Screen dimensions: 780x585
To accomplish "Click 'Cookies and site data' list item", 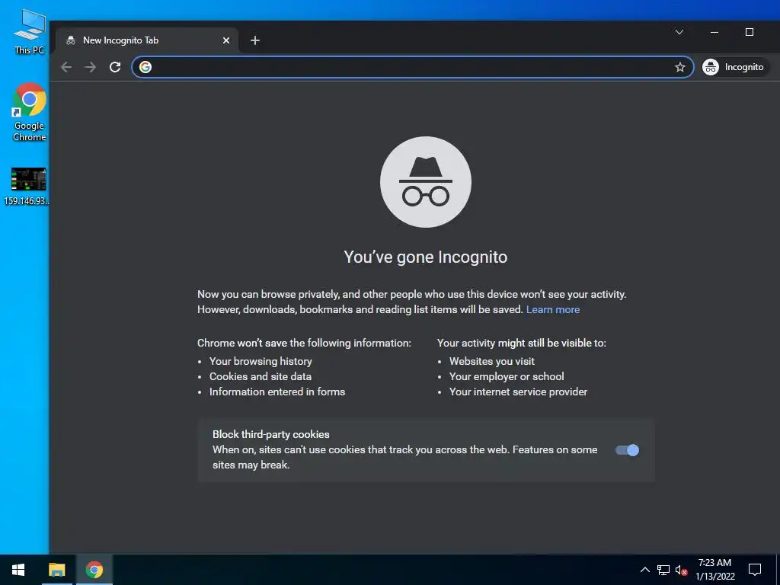I will 261,376.
